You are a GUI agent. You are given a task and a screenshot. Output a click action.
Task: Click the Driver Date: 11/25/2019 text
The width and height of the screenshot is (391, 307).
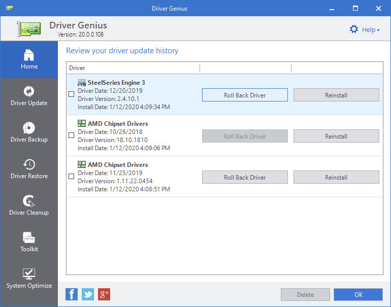110,173
